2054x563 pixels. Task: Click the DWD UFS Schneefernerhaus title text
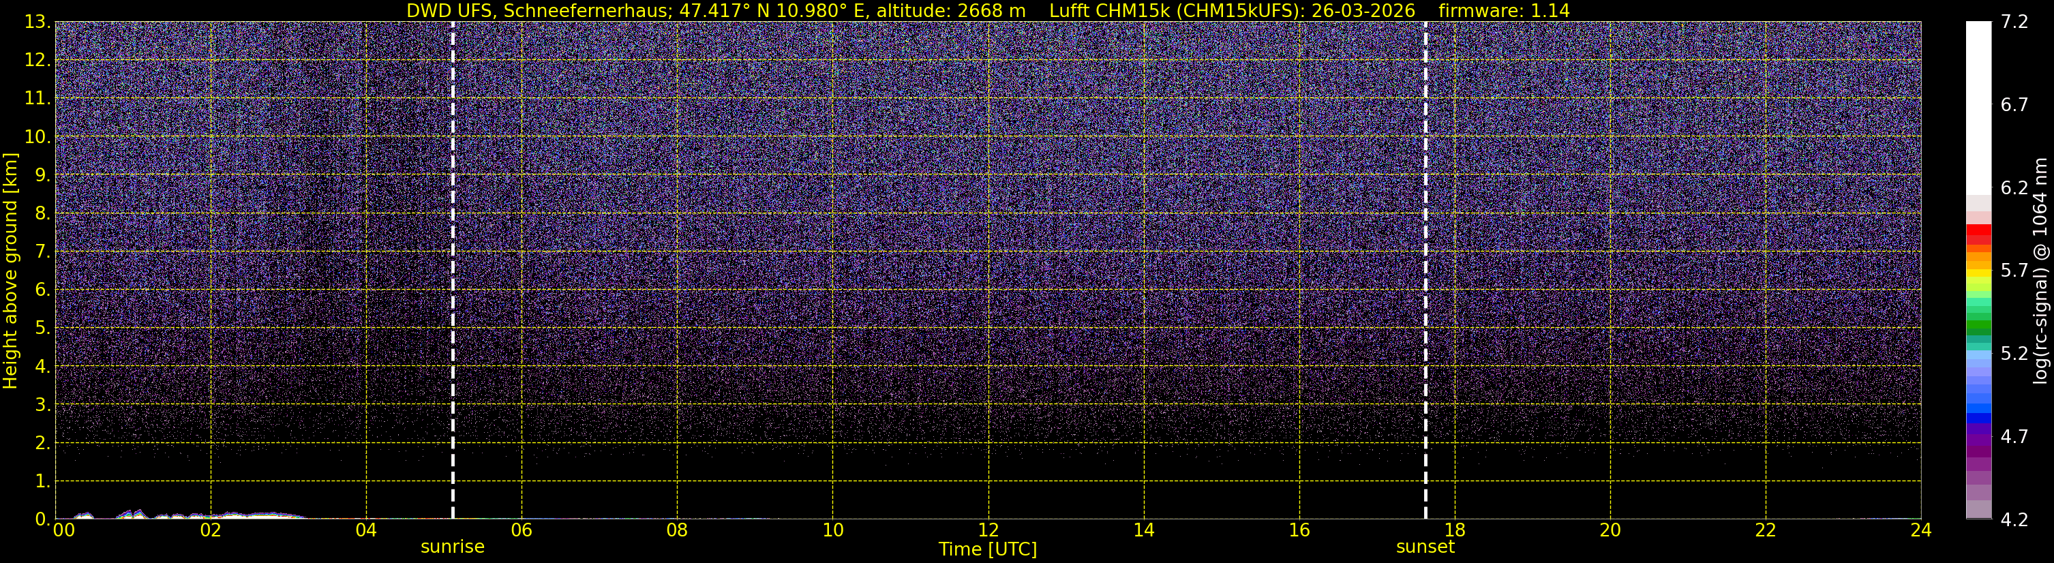715,11
